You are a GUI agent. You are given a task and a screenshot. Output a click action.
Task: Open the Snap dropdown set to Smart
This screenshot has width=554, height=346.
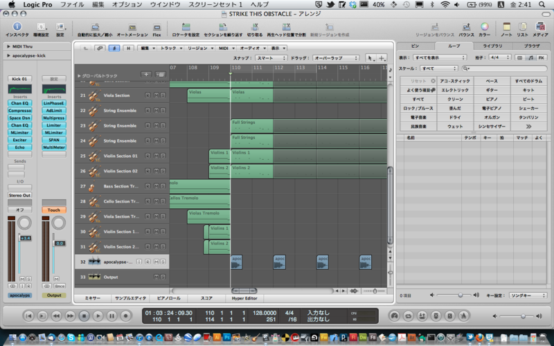pos(271,58)
